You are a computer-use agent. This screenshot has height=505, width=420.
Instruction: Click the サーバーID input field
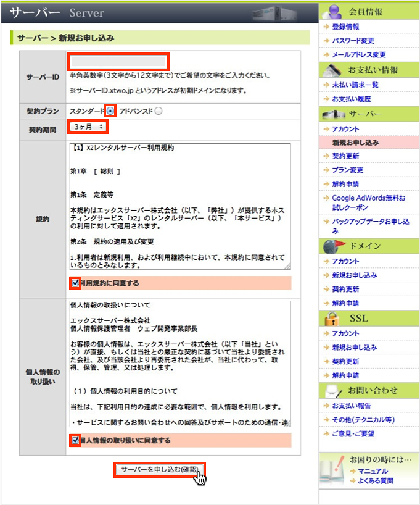point(118,62)
